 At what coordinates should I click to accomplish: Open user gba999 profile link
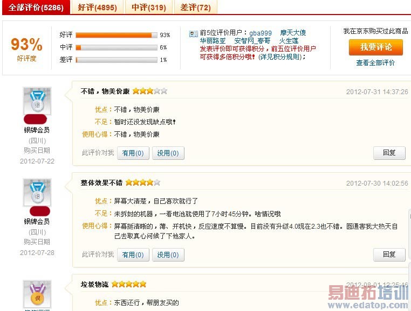261,33
